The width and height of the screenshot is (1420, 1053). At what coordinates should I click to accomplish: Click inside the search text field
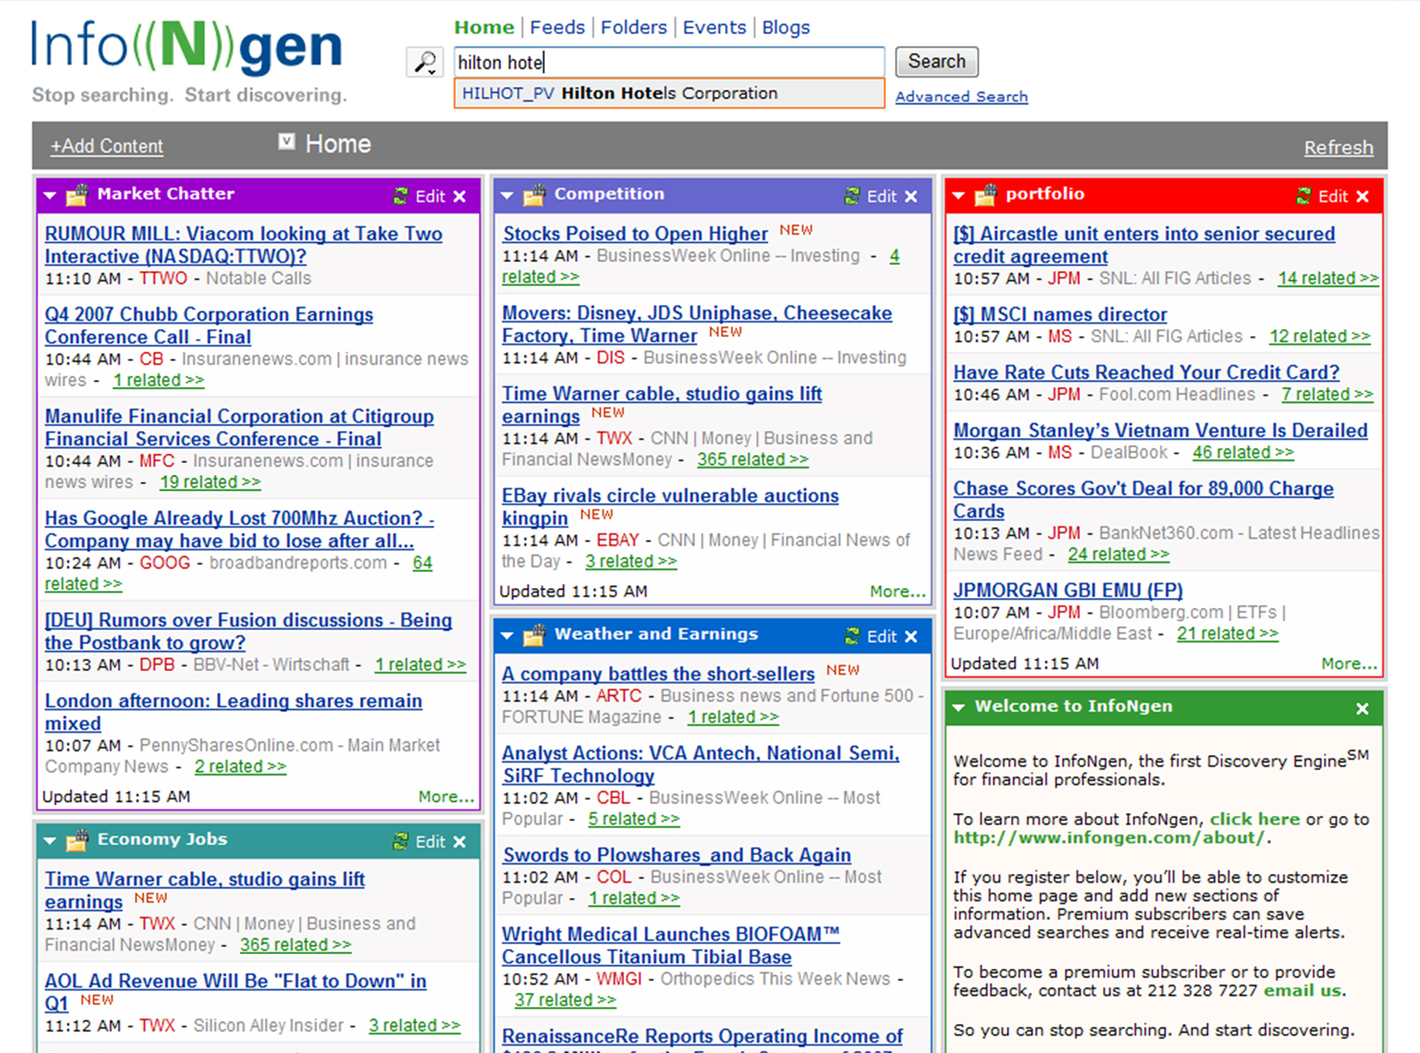coord(669,62)
